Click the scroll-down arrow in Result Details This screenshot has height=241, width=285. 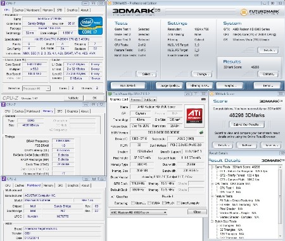(280, 236)
